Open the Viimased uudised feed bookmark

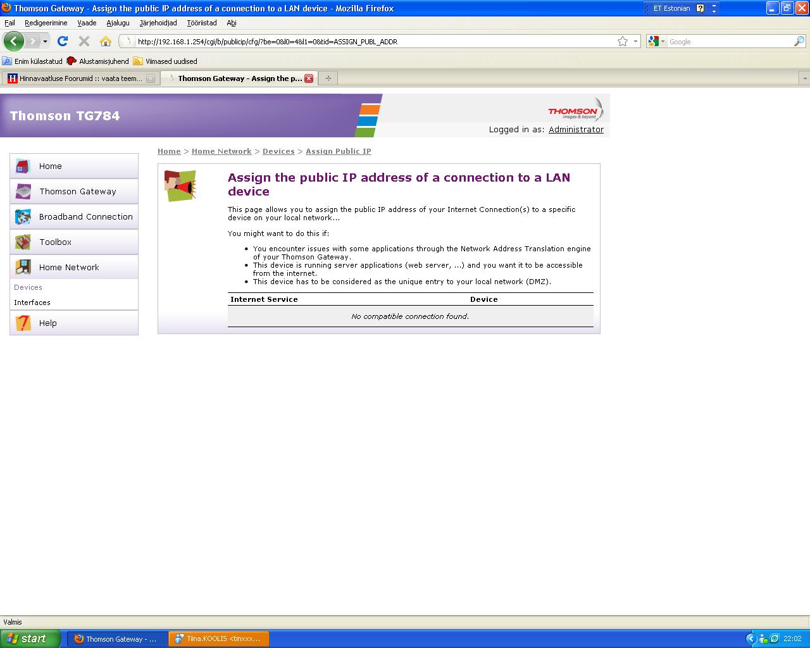pyautogui.click(x=165, y=61)
